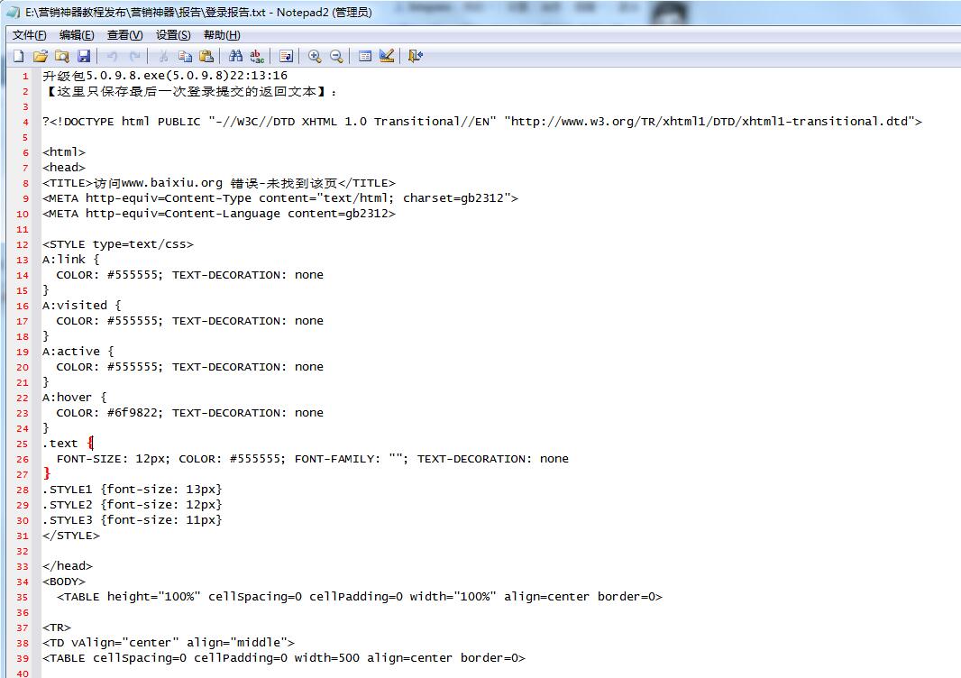Click the Copy toolbar icon

(x=185, y=56)
